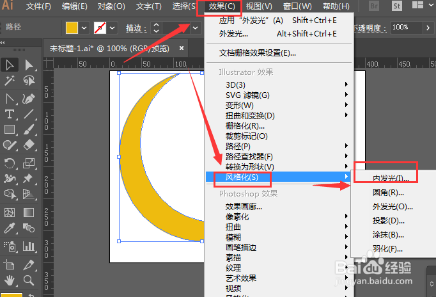Select the Column Graph tool

(x=29, y=246)
